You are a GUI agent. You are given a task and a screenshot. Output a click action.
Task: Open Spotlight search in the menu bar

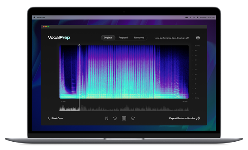pyautogui.click(x=194, y=17)
